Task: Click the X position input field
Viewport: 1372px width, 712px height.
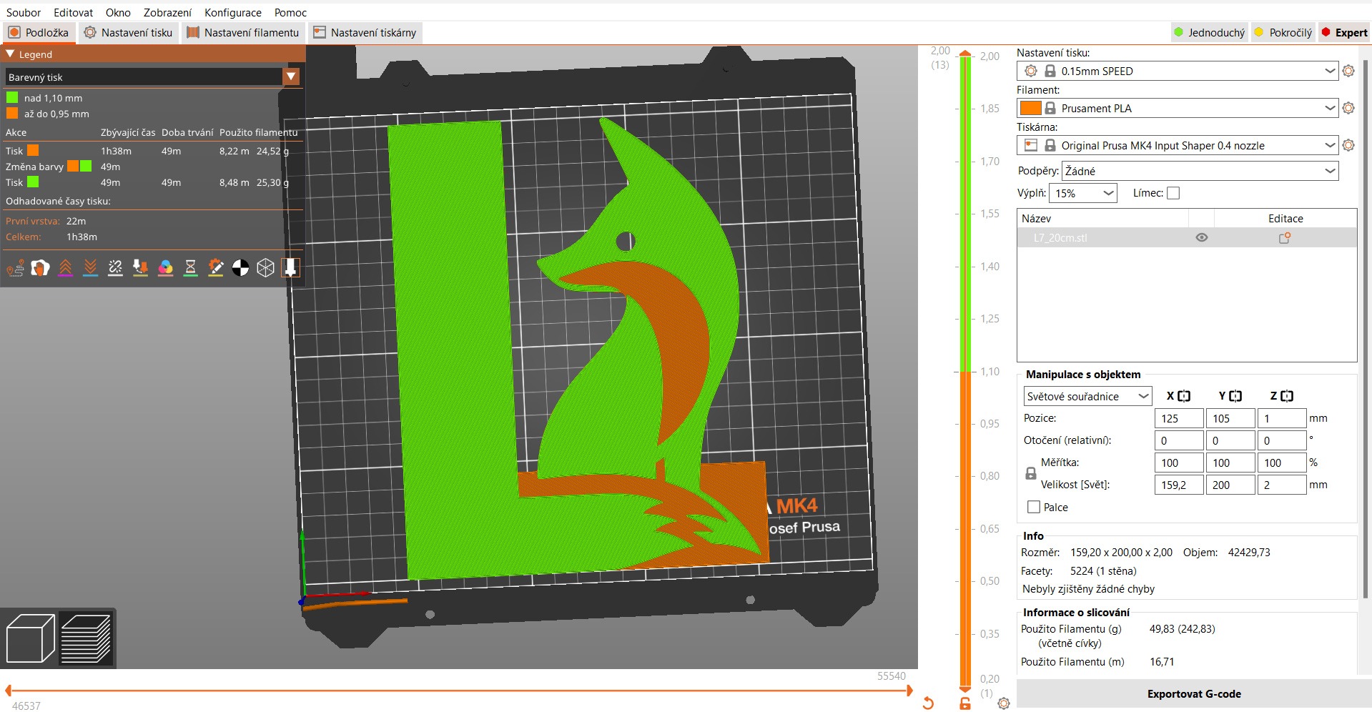Action: [1178, 418]
